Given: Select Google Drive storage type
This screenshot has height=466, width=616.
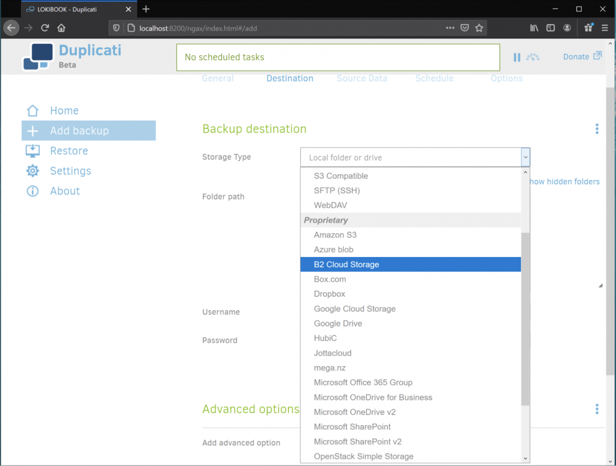Looking at the screenshot, I should point(410,324).
